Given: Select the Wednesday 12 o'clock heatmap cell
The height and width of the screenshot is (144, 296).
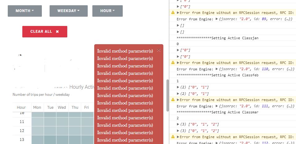Looking at the screenshot, I should (x=62, y=131).
